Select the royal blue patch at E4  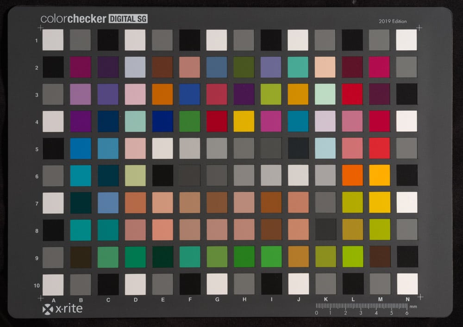(163, 121)
